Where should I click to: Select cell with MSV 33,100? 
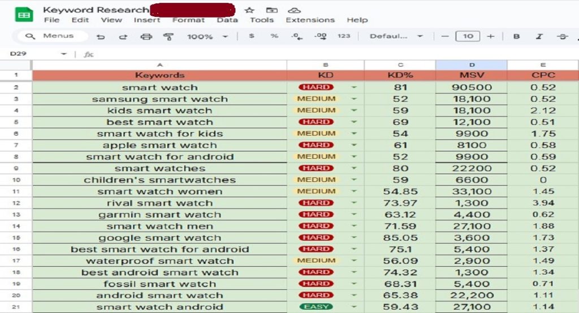click(471, 191)
